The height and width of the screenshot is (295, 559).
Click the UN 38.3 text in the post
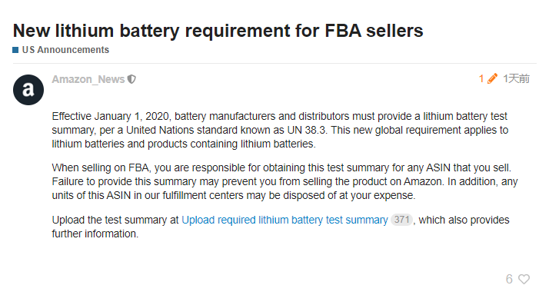307,130
